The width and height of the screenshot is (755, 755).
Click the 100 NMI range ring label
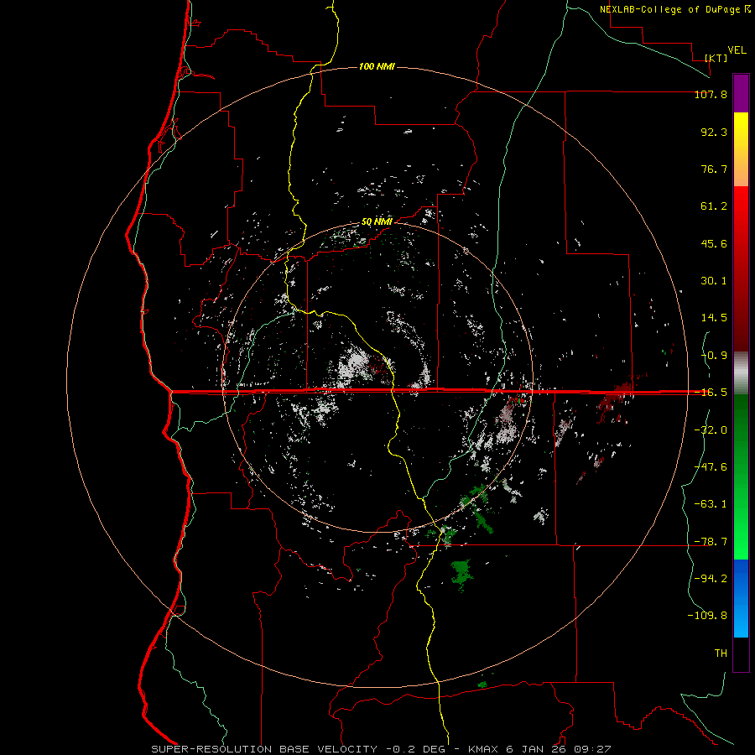point(377,66)
